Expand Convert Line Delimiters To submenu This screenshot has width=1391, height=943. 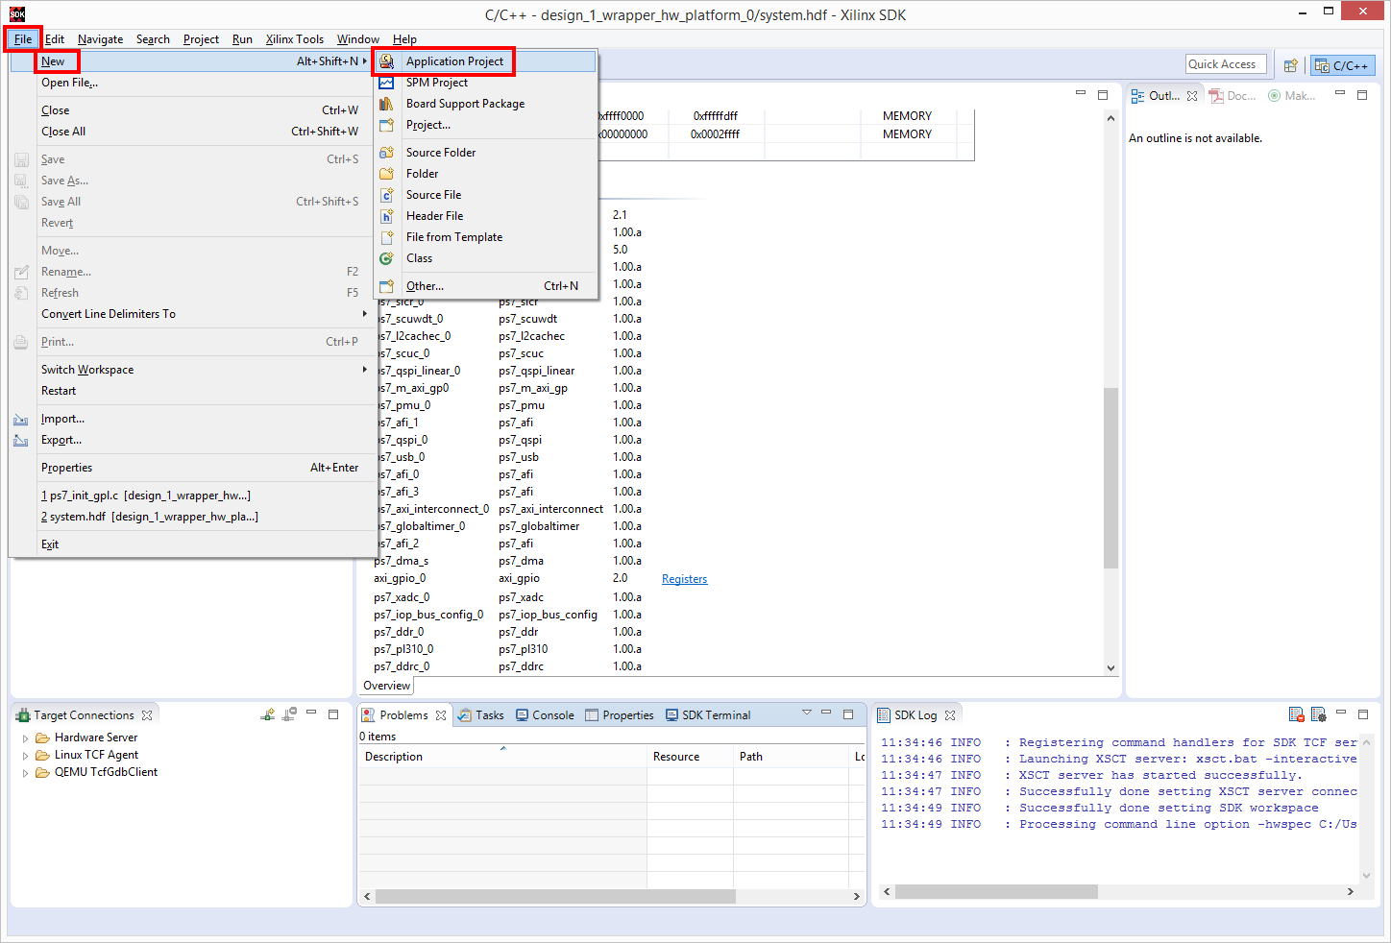click(364, 314)
